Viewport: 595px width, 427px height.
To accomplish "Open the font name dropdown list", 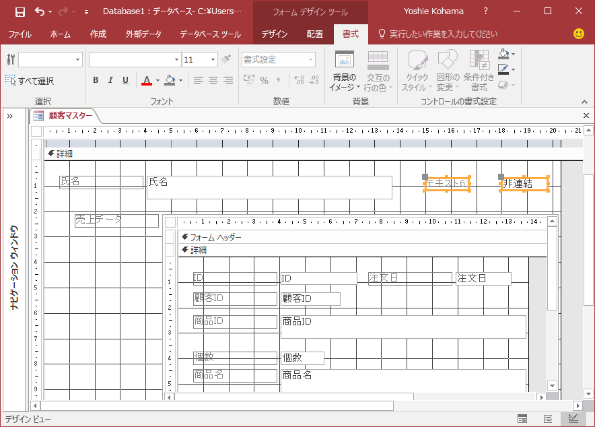I will [x=176, y=60].
